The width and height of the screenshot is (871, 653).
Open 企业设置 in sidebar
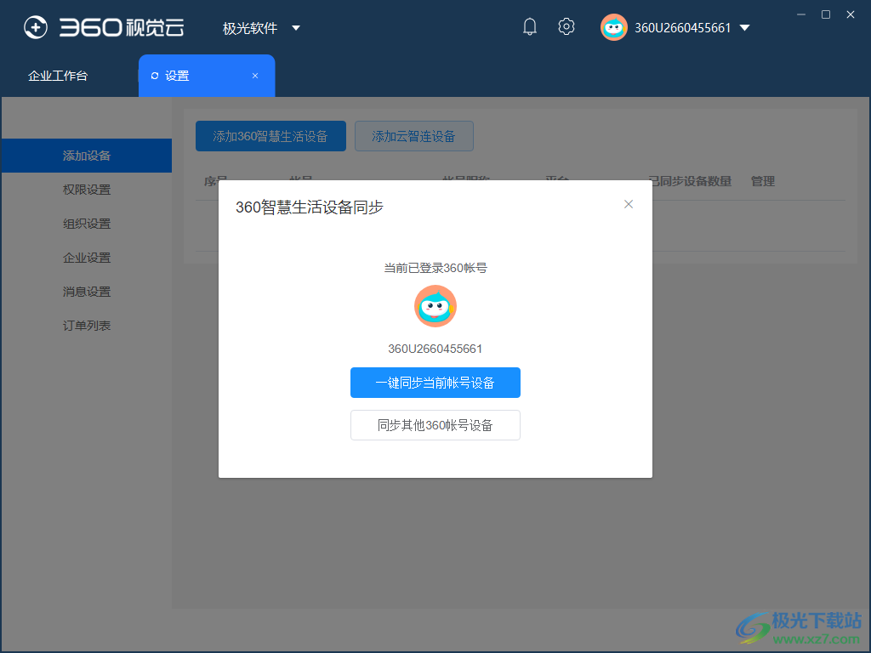(87, 258)
